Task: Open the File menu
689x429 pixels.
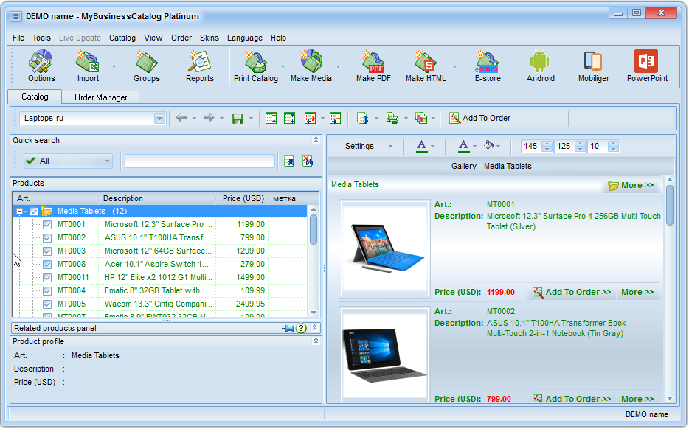Action: [x=18, y=38]
